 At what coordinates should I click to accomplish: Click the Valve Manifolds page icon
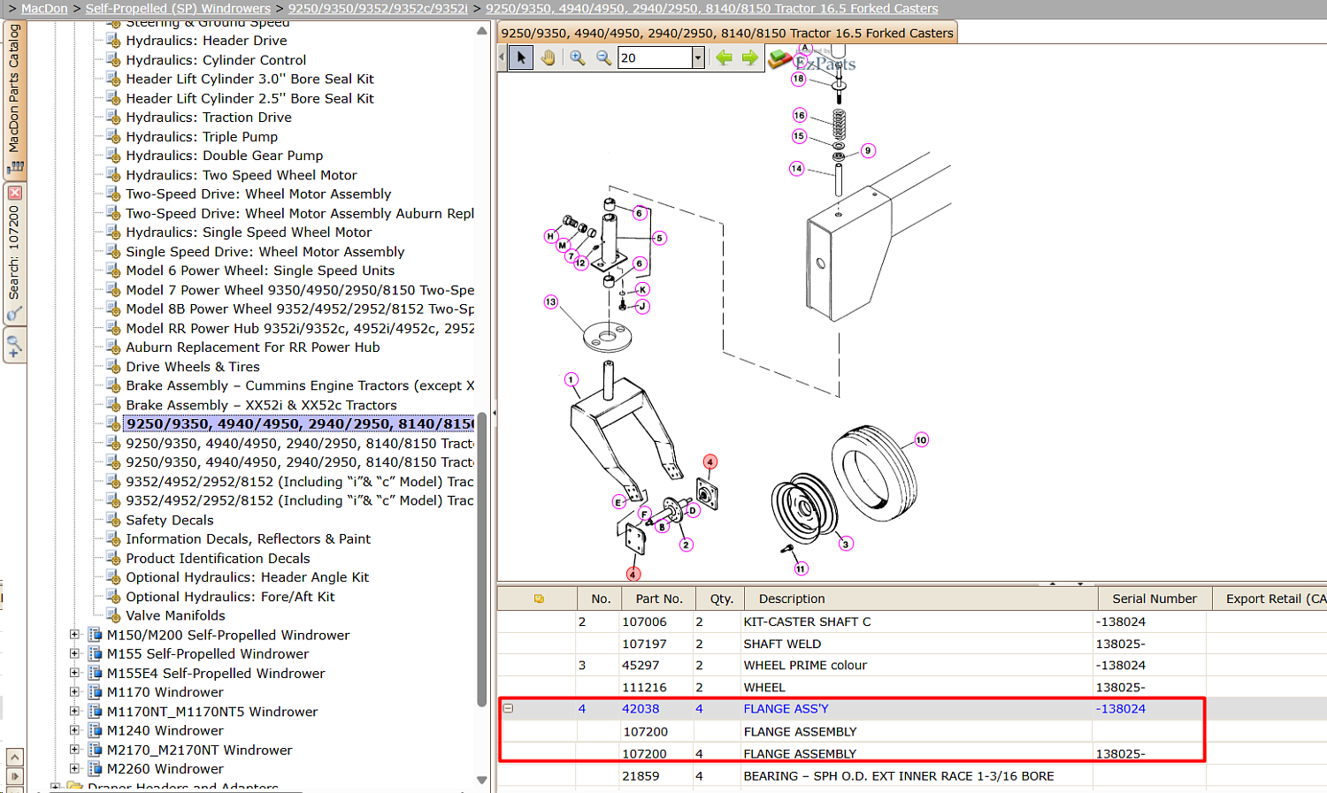coord(113,615)
